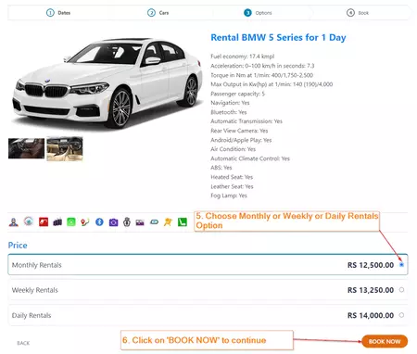Image resolution: width=417 pixels, height=354 pixels.
Task: Click the RS 14,000.00 daily price
Action: click(x=371, y=315)
